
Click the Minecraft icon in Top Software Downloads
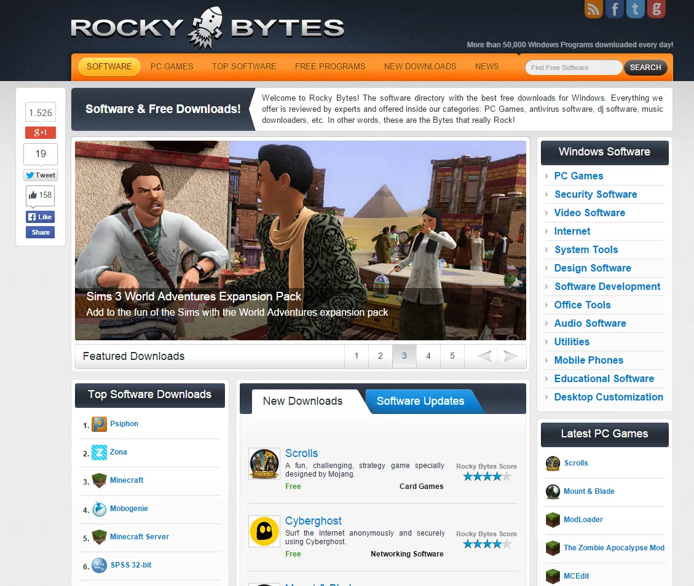pyautogui.click(x=99, y=481)
